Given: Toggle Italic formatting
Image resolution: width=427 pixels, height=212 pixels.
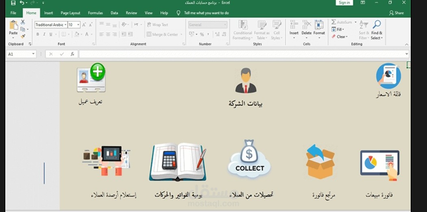Looking at the screenshot, I should coord(44,34).
